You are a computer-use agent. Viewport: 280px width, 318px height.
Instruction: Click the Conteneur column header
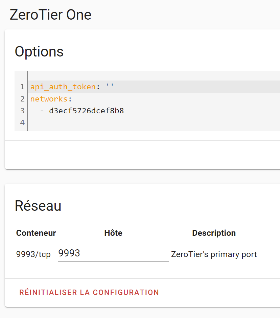coord(36,233)
